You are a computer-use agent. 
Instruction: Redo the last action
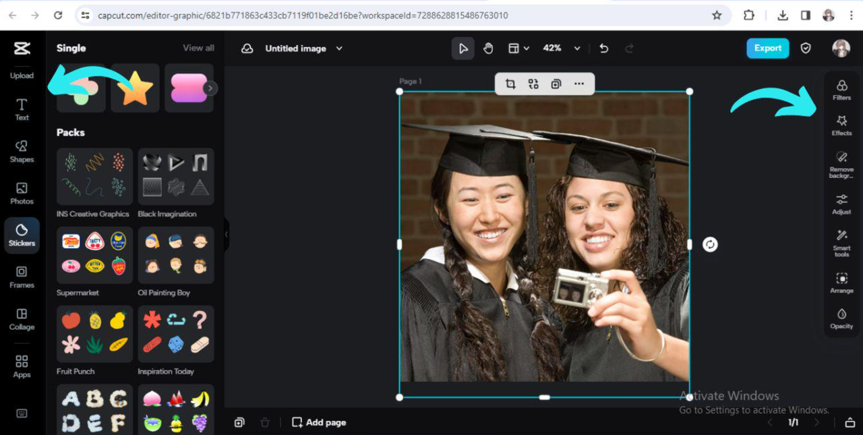(x=629, y=48)
